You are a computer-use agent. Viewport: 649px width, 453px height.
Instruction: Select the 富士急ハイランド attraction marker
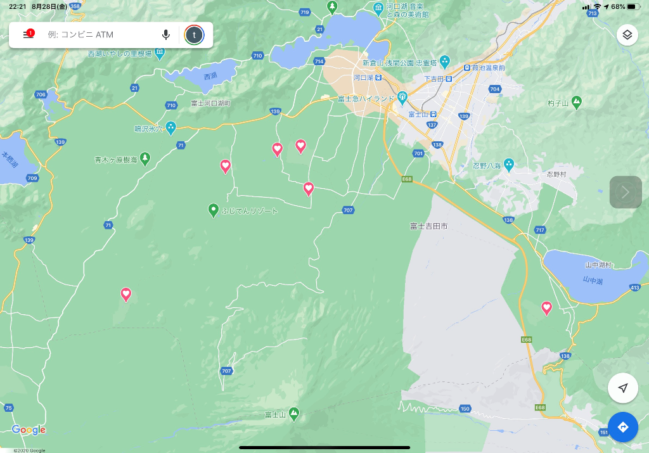(402, 98)
